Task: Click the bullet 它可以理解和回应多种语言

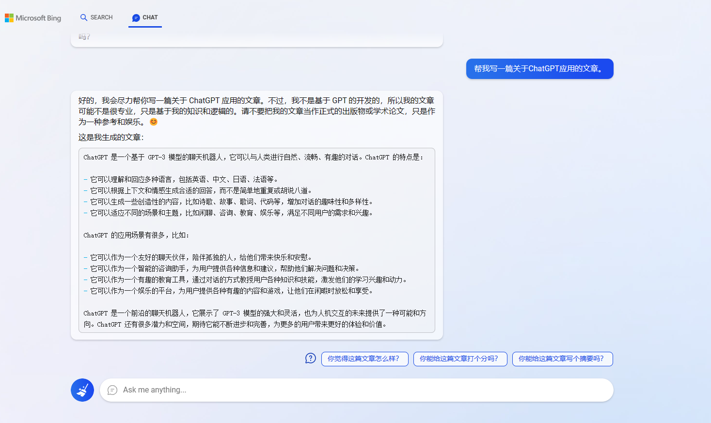Action: pos(181,179)
